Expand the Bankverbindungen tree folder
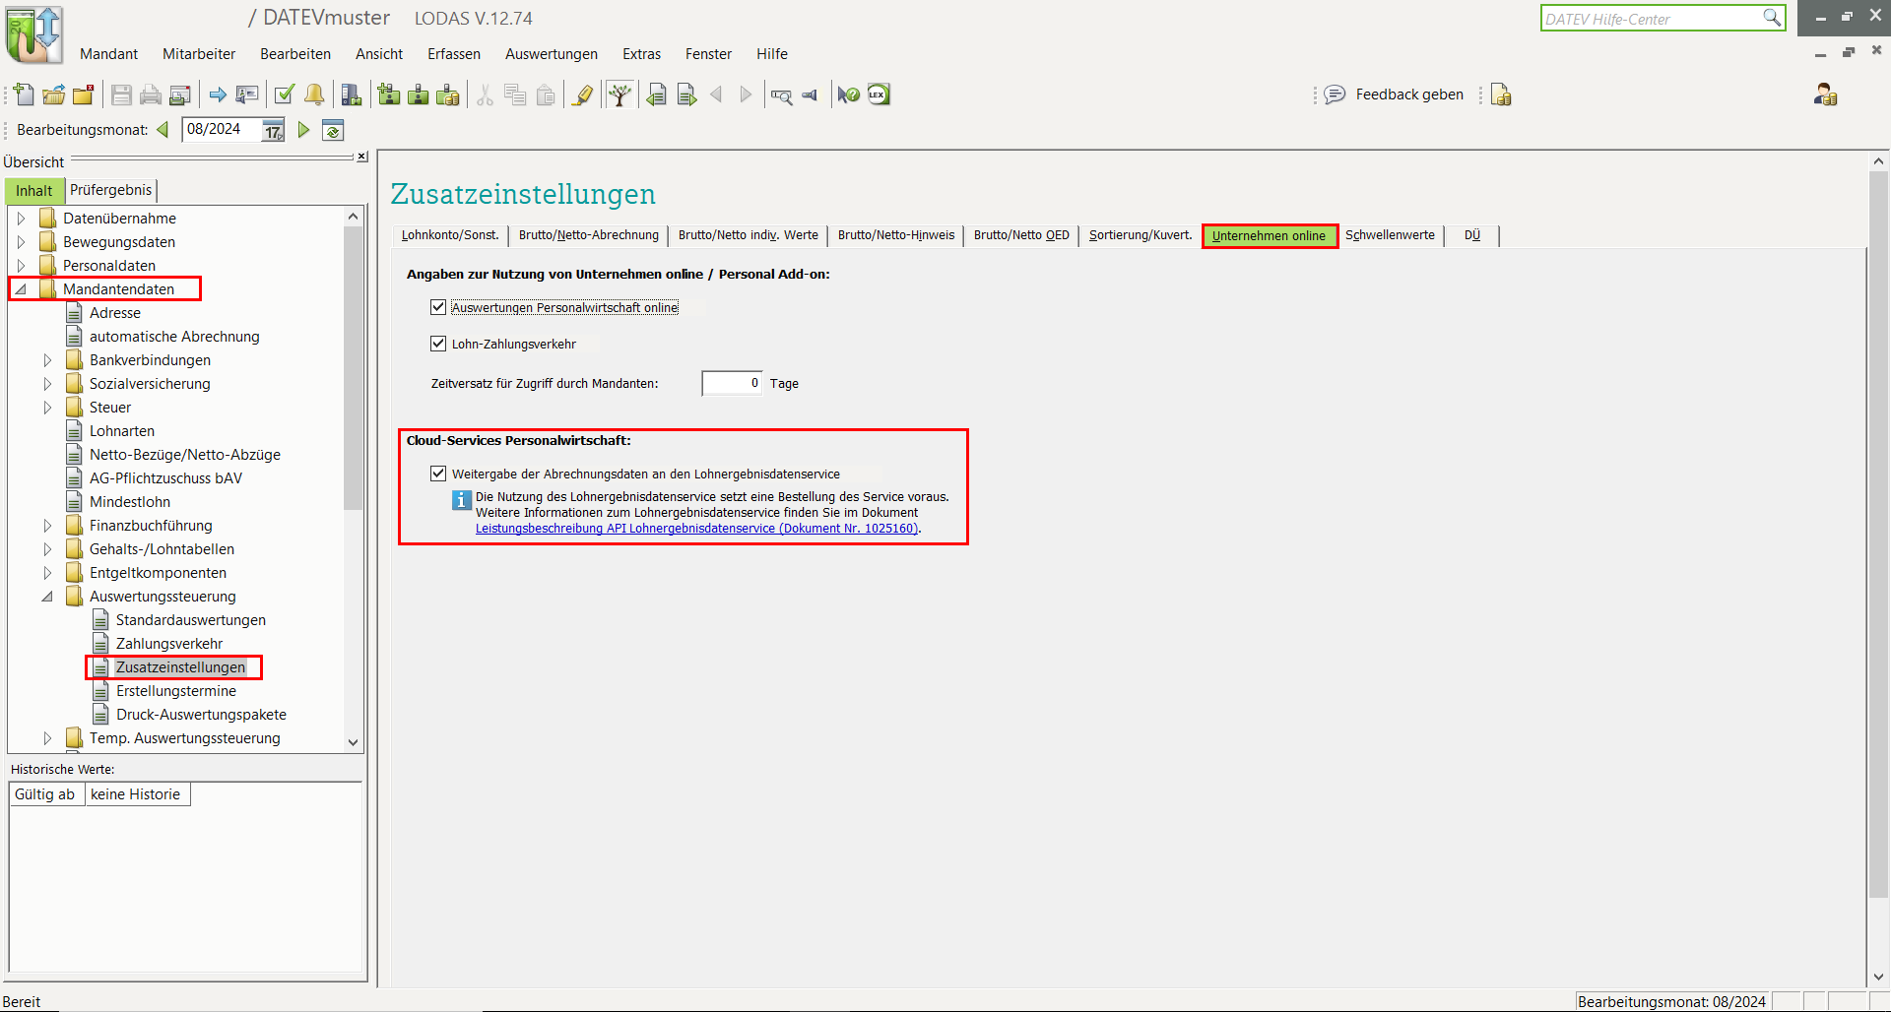This screenshot has height=1012, width=1891. [x=47, y=360]
